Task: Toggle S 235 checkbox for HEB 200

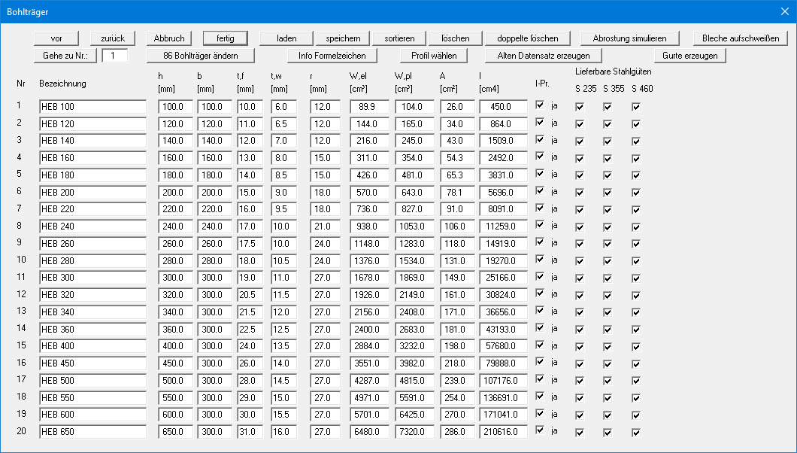Action: pyautogui.click(x=579, y=193)
